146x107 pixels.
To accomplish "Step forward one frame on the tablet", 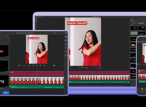I will coord(40,66).
